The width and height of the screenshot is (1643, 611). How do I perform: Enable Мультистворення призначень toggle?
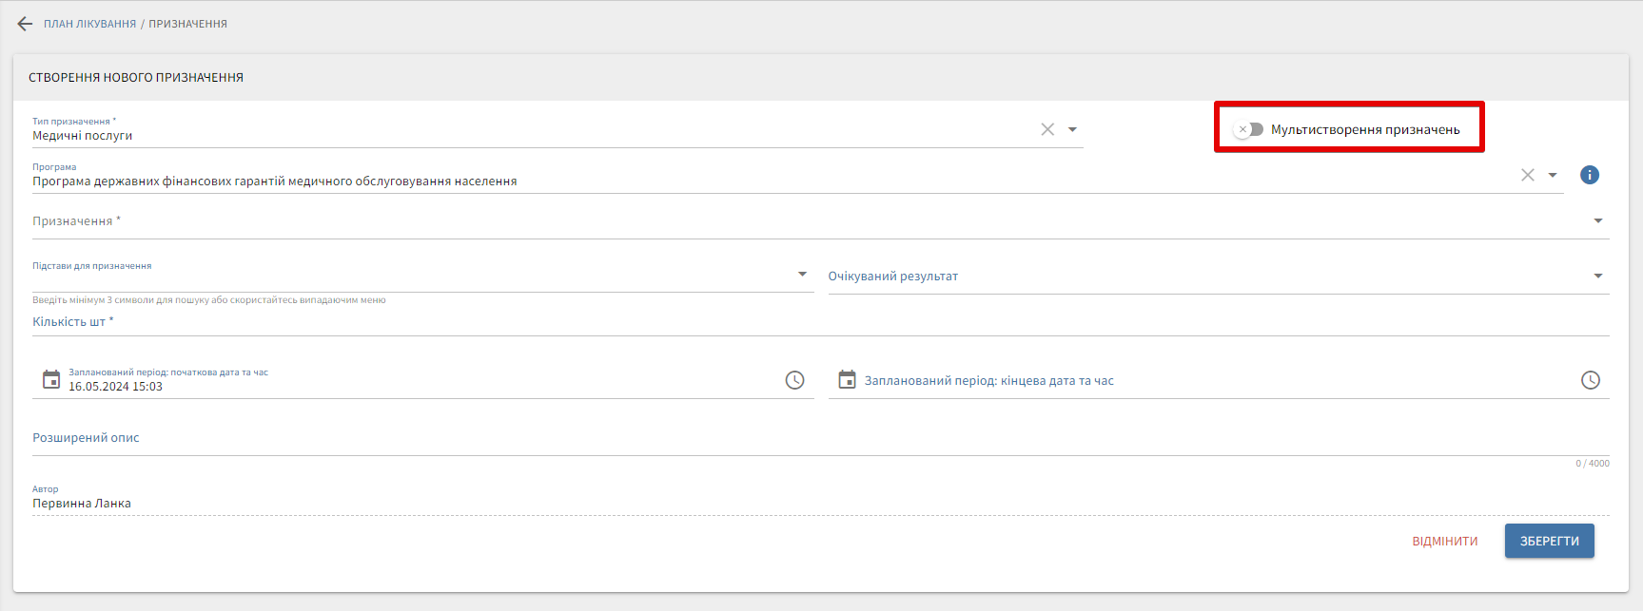click(x=1248, y=129)
